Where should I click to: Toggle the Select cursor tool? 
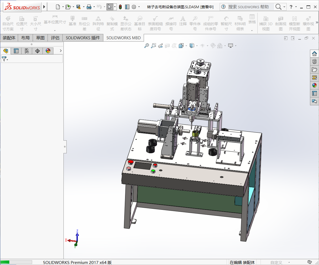(110, 7)
